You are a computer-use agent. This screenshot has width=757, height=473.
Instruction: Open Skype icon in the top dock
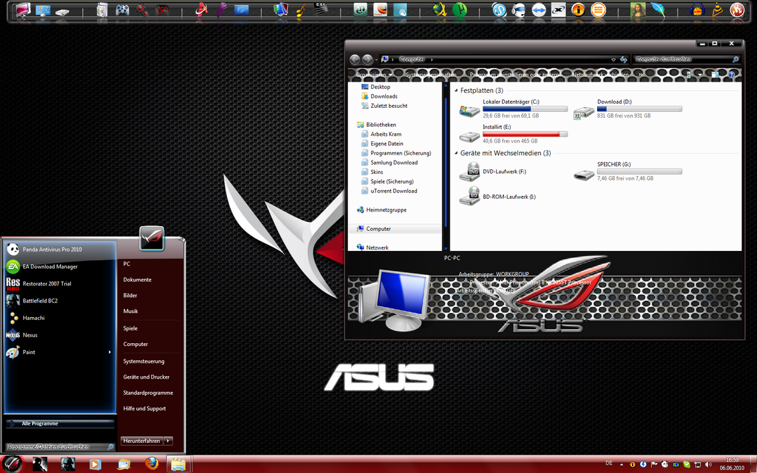click(x=499, y=9)
